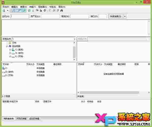The image size is (152, 127).
Task: Click the 远程文件 queue column header
Action: (x=47, y=102)
